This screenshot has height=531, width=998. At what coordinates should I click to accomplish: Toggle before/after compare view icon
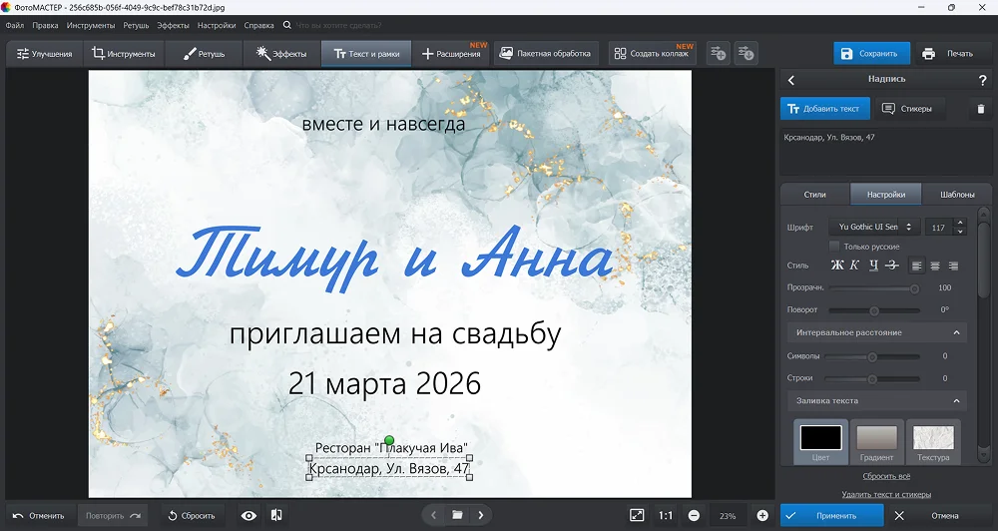tap(276, 515)
